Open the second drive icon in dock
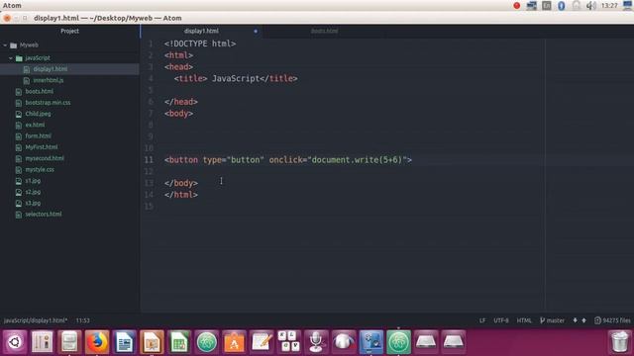This screenshot has height=356, width=634. click(454, 342)
